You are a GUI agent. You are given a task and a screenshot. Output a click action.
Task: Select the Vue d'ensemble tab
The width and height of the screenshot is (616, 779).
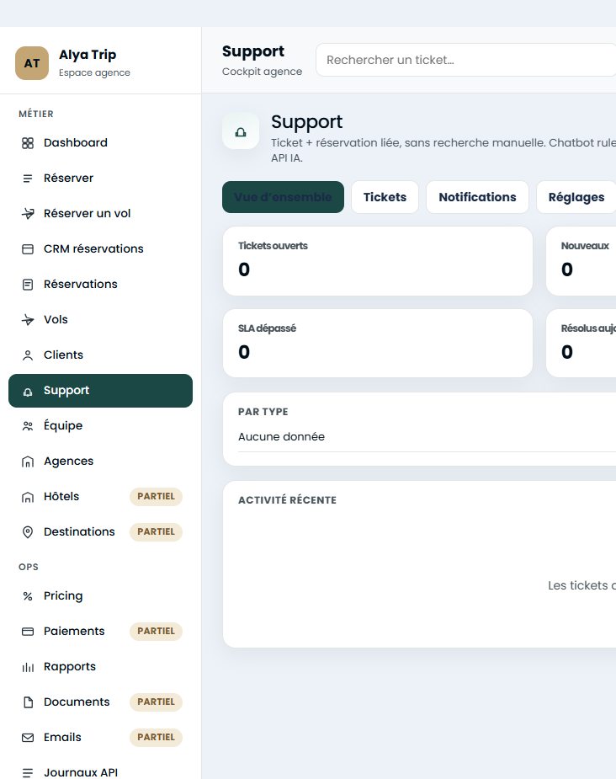point(283,197)
